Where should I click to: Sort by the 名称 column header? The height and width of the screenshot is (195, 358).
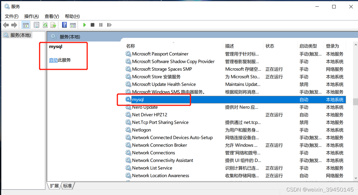tap(174, 46)
